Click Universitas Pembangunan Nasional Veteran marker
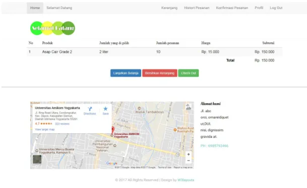This screenshot has height=188, width=307. (115, 145)
